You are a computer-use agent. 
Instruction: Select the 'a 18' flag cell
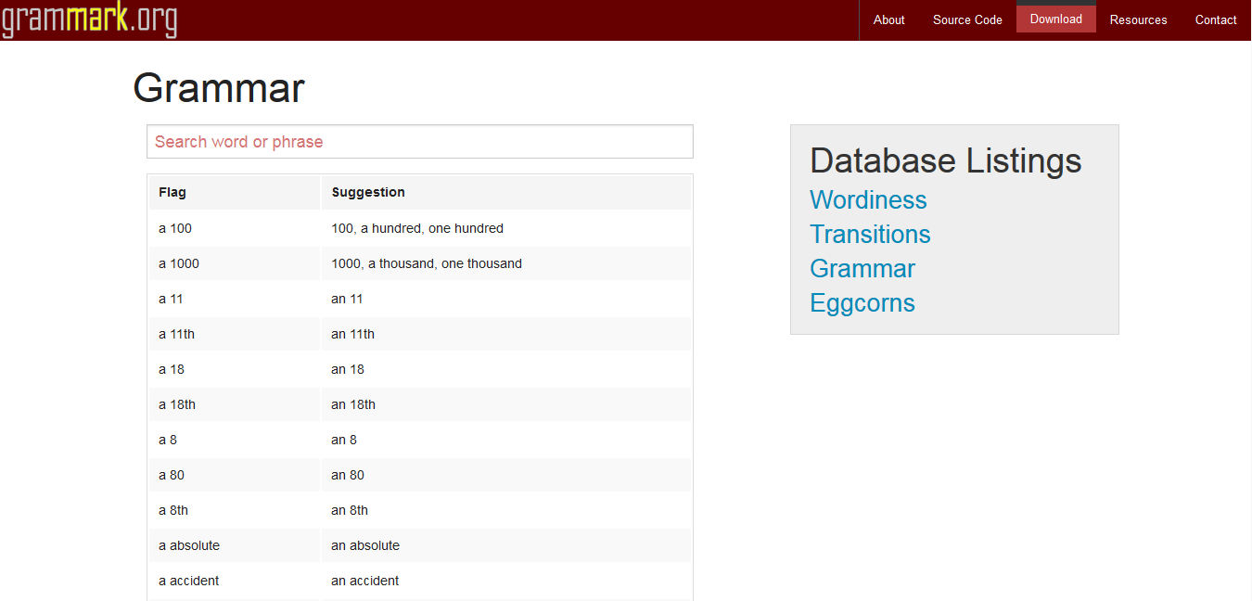(x=235, y=369)
